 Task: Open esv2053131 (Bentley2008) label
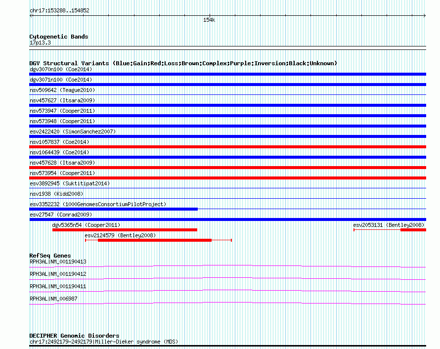tap(389, 225)
